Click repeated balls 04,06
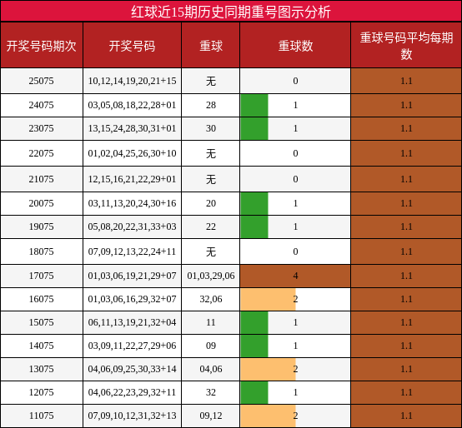Image resolution: width=462 pixels, height=428 pixels. tap(211, 369)
